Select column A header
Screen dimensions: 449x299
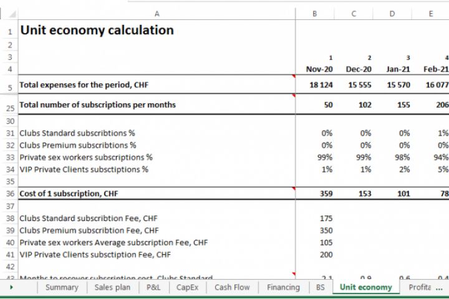point(157,14)
